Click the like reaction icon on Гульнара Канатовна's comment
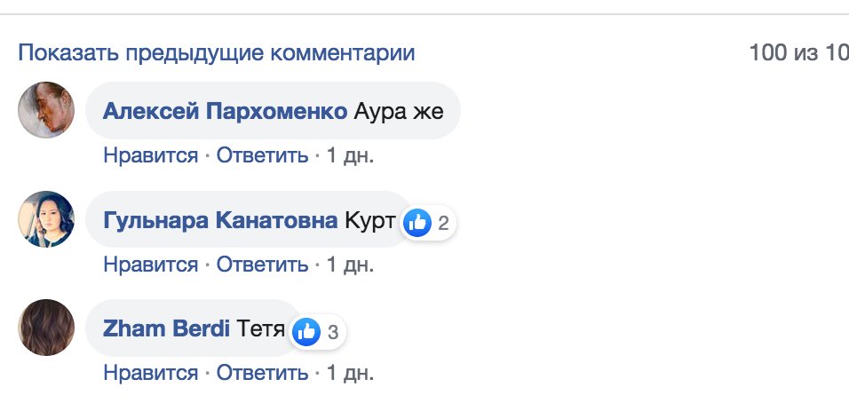Viewport: 849px width, 403px height. click(x=417, y=223)
